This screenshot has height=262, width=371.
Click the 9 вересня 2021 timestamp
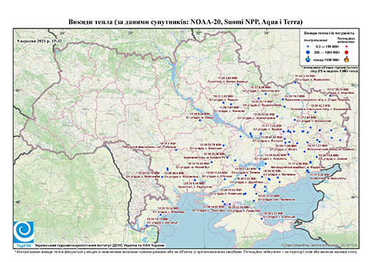pyautogui.click(x=39, y=41)
